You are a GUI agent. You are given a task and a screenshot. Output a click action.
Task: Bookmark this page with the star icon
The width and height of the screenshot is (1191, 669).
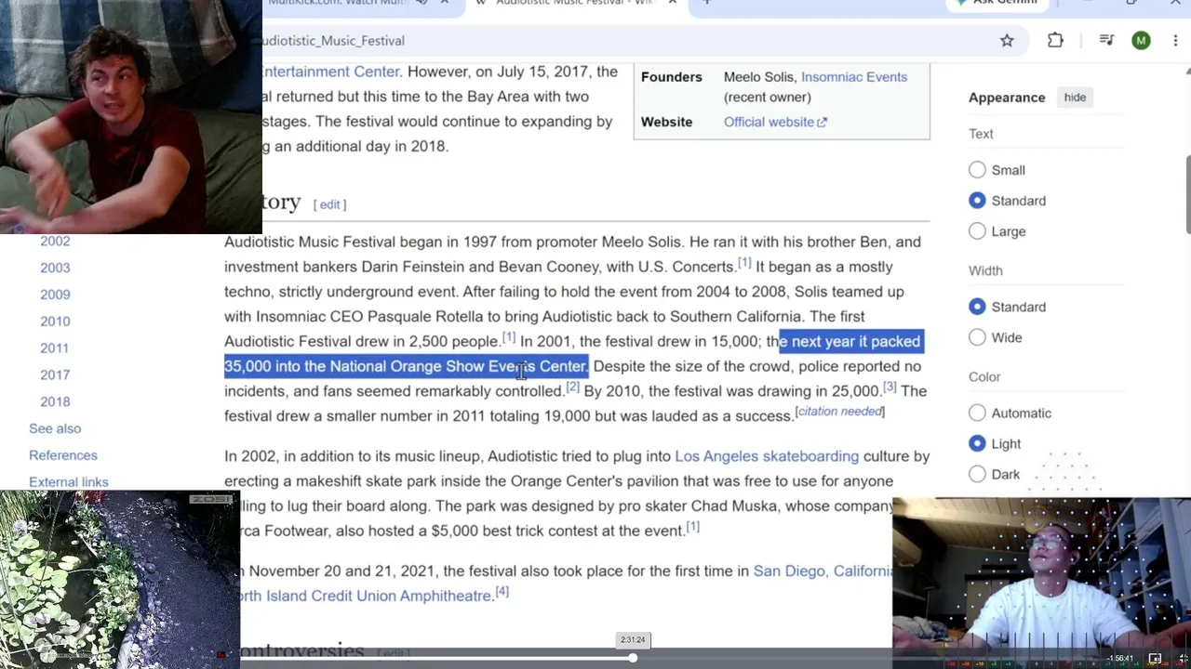[1007, 41]
